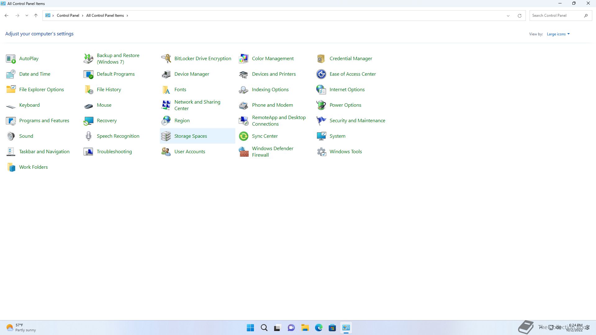The image size is (596, 335).
Task: Expand chevron after Control Panel breadcrumb
Action: coord(83,16)
